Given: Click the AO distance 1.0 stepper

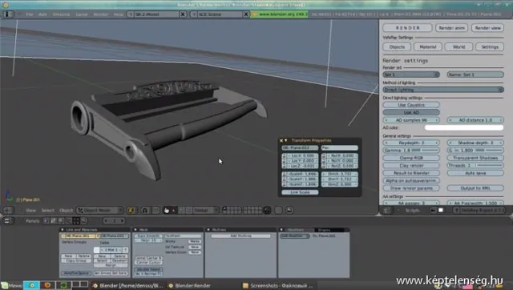Looking at the screenshot, I should (x=475, y=120).
